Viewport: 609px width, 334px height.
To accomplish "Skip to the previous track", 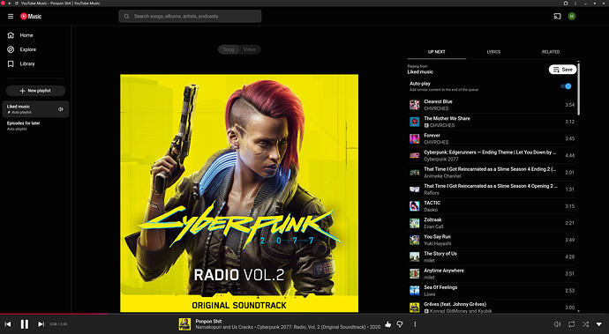I will [8, 324].
